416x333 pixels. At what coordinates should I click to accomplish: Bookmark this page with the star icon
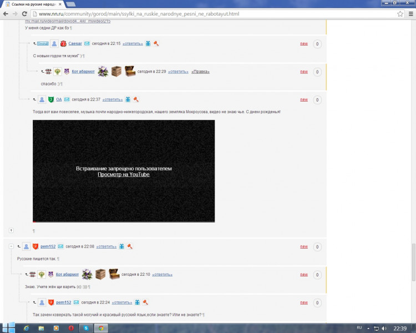tap(400, 14)
